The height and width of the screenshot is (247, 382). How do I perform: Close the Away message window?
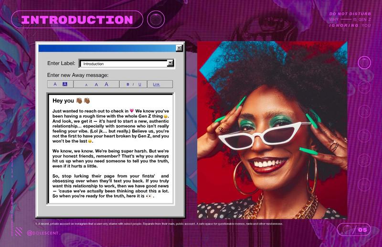[x=179, y=48]
